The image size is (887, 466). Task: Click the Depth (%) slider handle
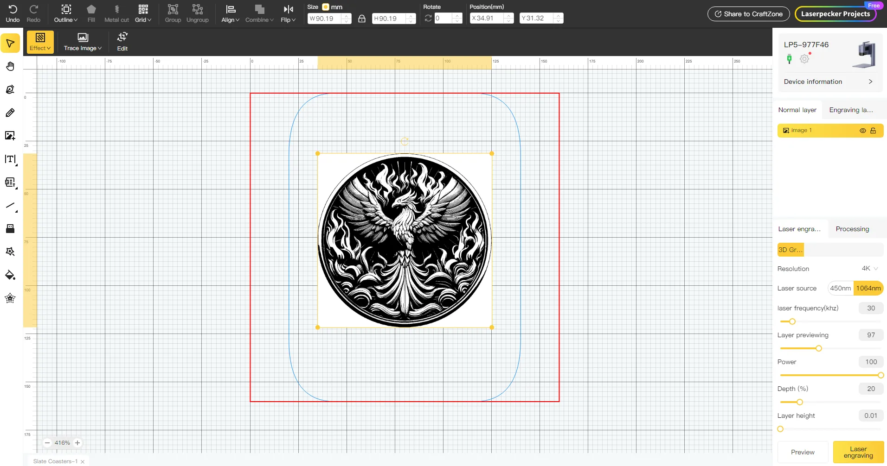point(799,402)
